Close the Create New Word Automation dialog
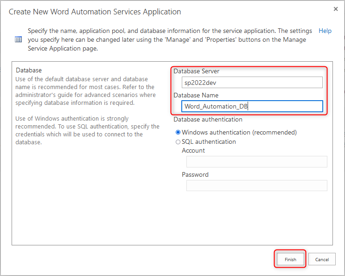Screen dimensions: 345x276 coord(336,9)
